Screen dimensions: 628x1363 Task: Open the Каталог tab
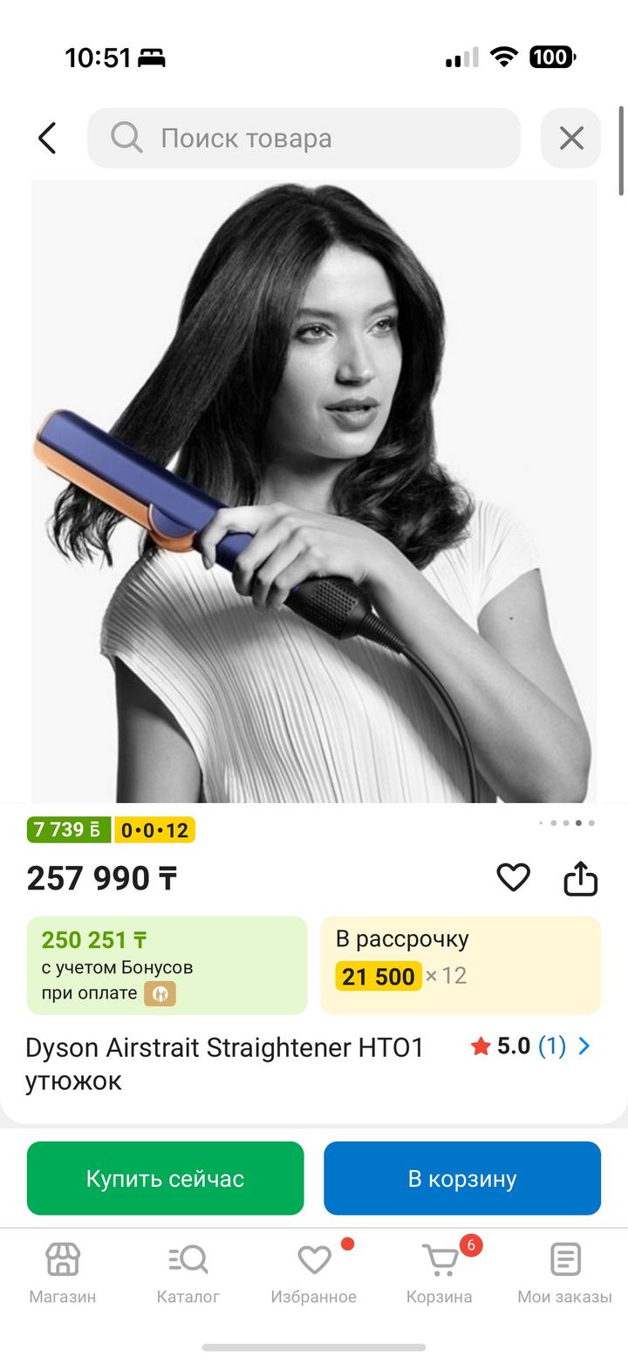[x=188, y=1271]
